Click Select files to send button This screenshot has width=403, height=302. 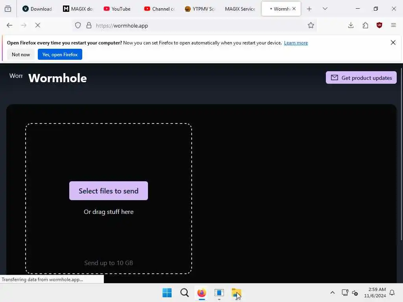(109, 191)
